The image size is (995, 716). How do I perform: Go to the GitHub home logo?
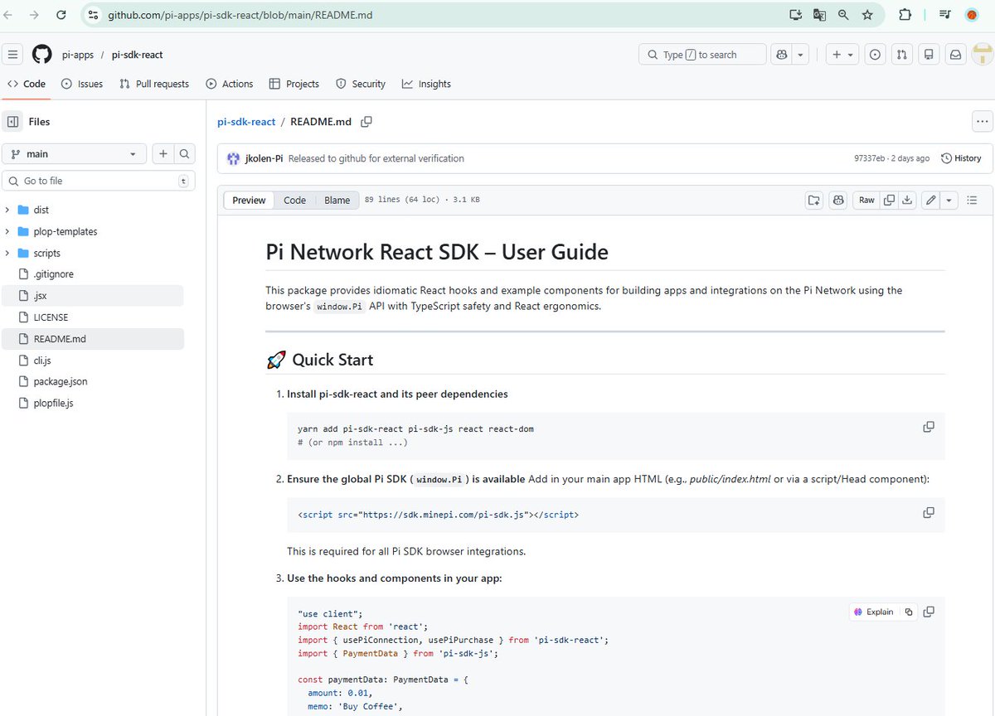tap(41, 55)
